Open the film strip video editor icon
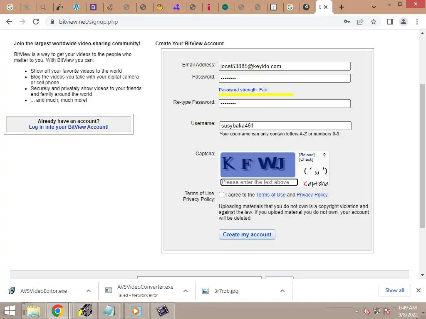The height and width of the screenshot is (319, 426). (163, 311)
